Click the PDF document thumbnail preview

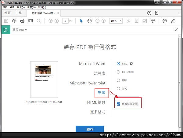[x=44, y=79]
